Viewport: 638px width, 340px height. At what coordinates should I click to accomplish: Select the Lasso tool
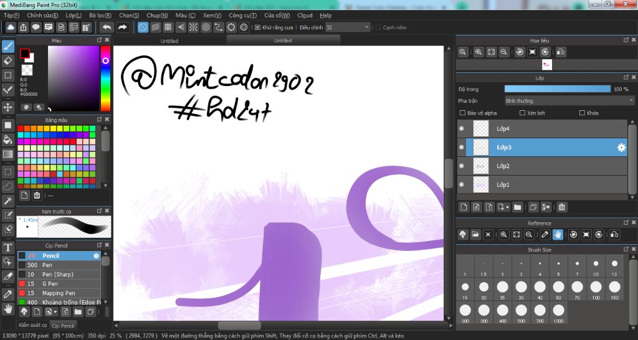pyautogui.click(x=7, y=186)
